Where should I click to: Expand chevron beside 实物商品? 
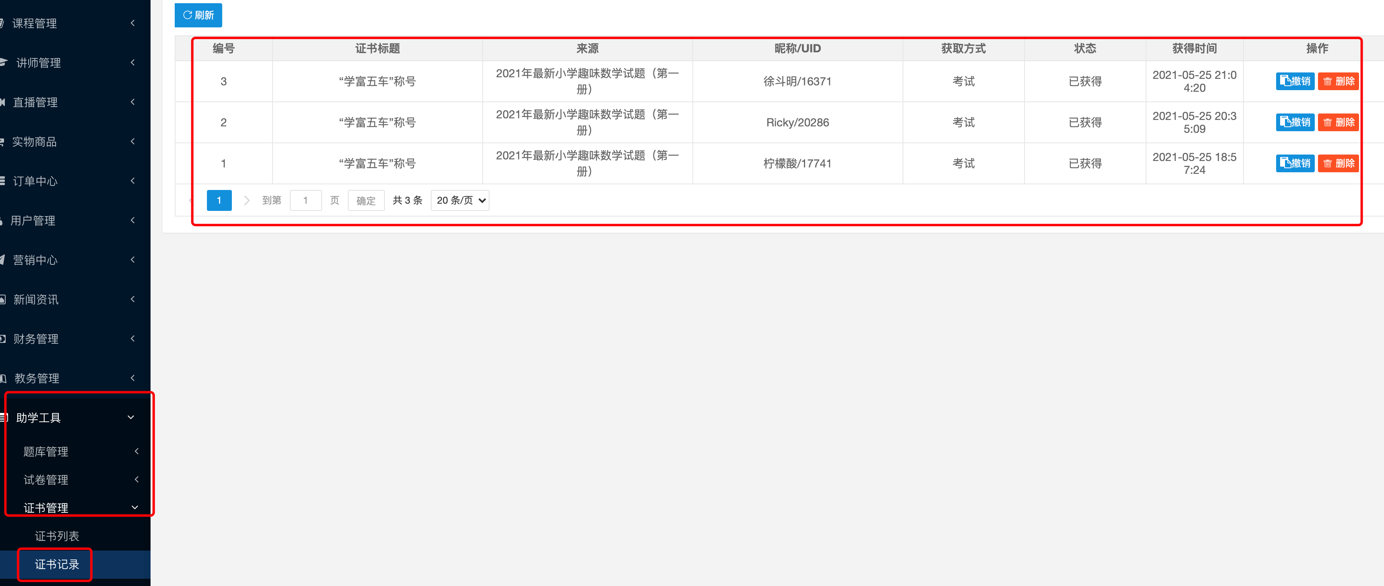click(132, 141)
